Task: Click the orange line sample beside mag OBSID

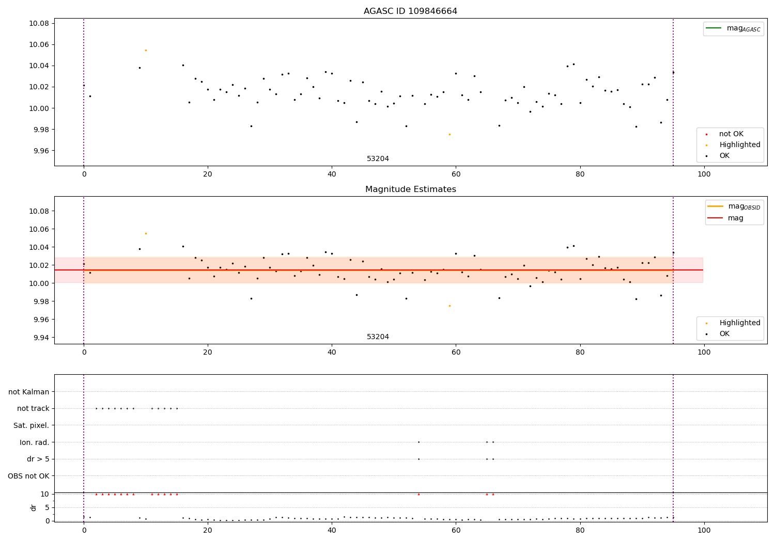Action: point(715,206)
